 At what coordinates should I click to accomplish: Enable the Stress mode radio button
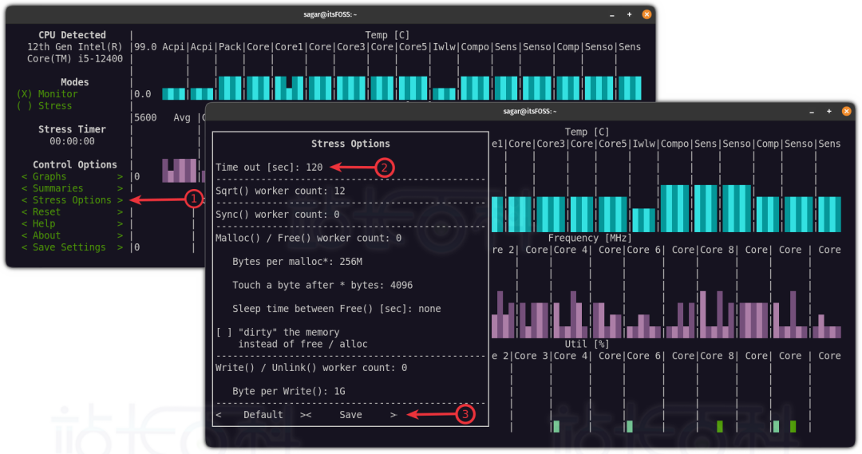pyautogui.click(x=23, y=106)
